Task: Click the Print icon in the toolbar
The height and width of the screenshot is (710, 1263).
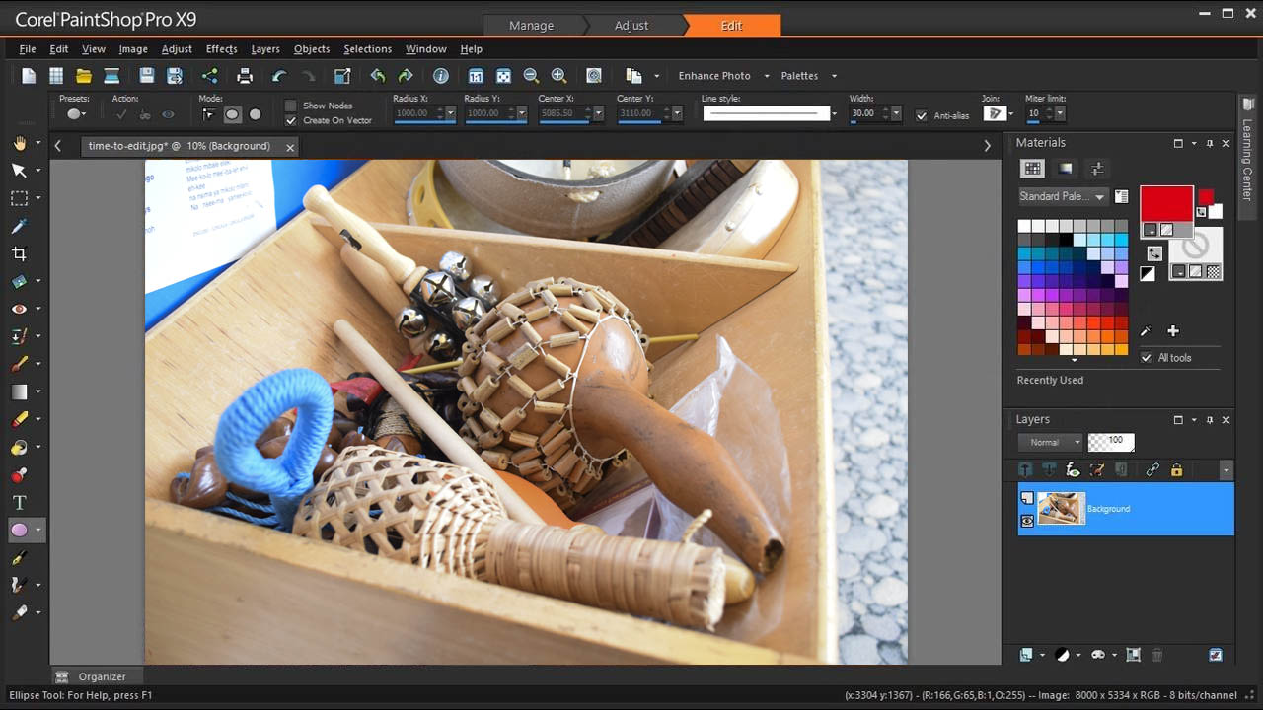Action: pos(244,75)
